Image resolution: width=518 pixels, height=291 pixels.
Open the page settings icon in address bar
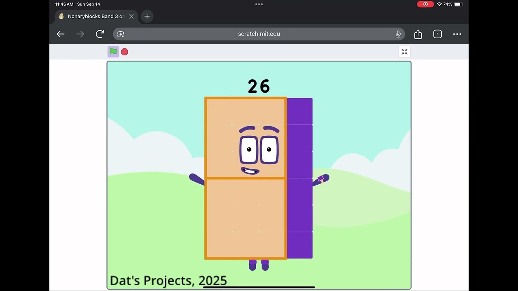121,34
